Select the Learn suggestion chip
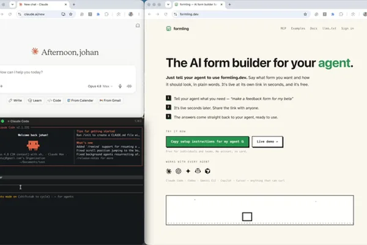Screen dimensions: 367x245 point(35,100)
